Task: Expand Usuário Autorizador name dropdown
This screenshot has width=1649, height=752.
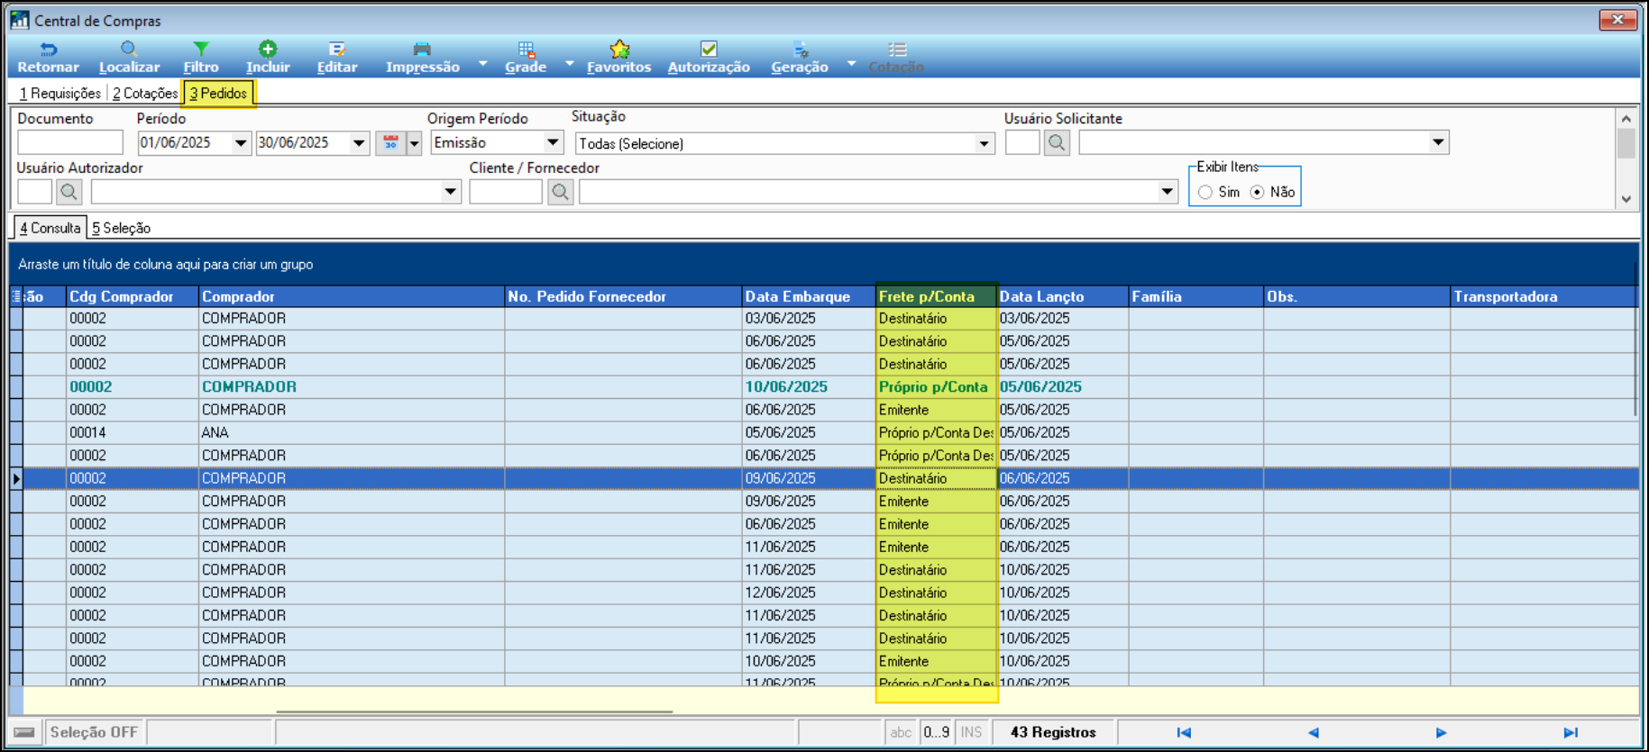Action: (450, 191)
